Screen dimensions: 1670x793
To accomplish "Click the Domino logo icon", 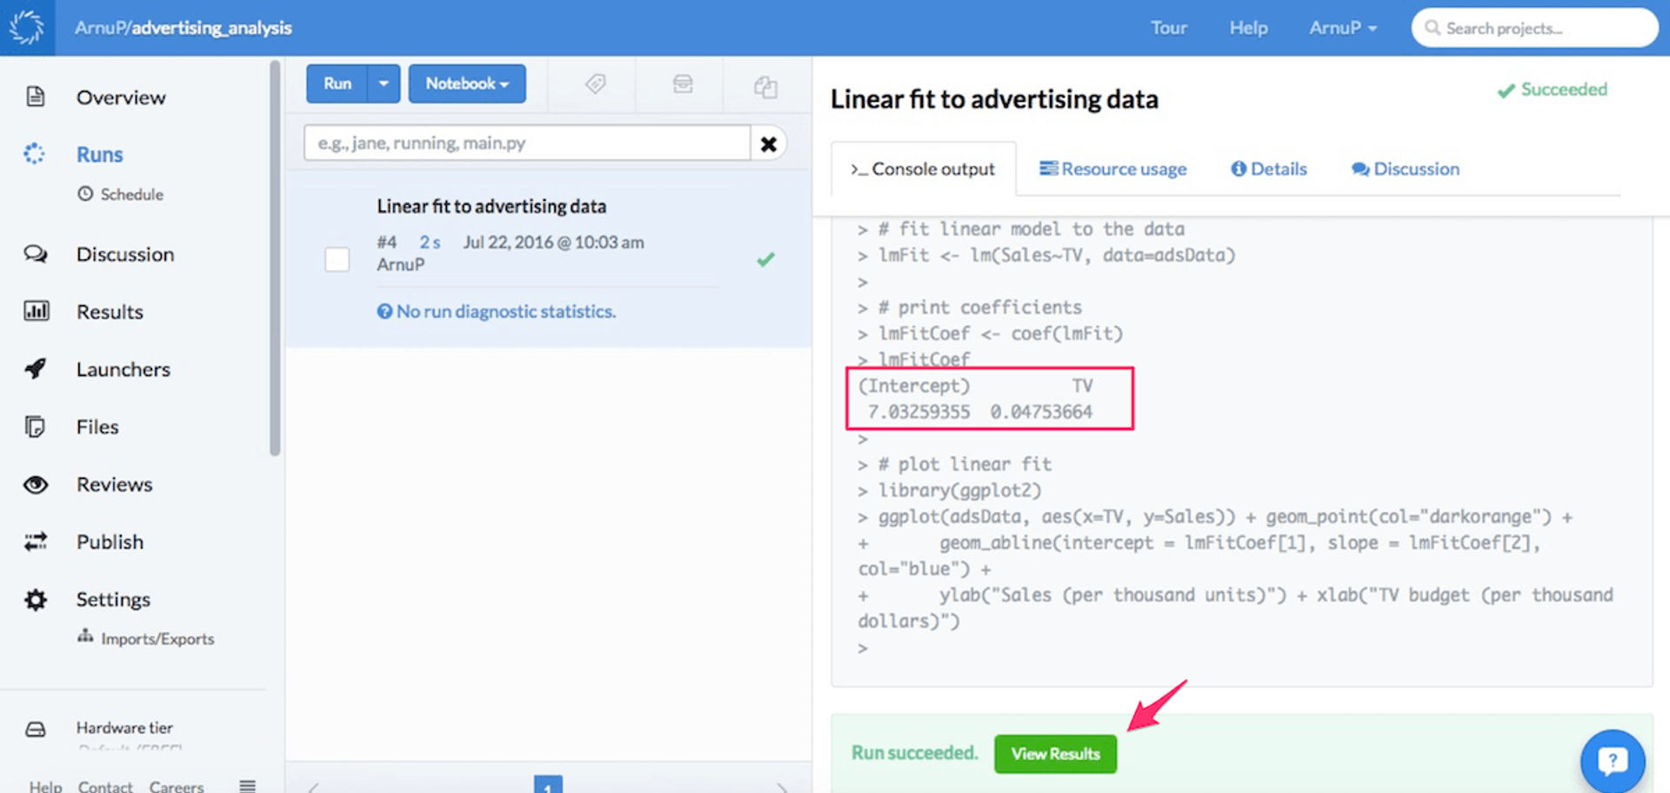I will click(27, 27).
